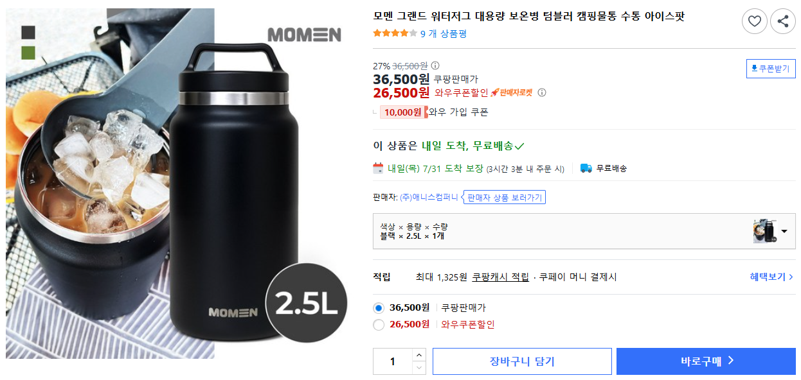Click the calendar icon beside 내일(목) 7/31
Image resolution: width=801 pixels, height=380 pixels.
pyautogui.click(x=377, y=168)
